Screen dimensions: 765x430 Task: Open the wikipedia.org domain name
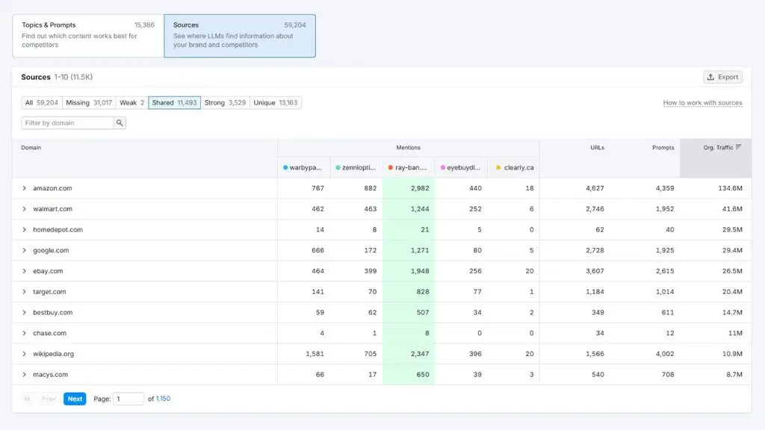tap(53, 354)
